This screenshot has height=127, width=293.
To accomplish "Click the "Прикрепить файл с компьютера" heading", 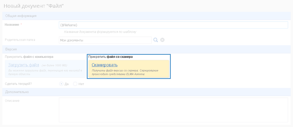I will coord(29,57).
